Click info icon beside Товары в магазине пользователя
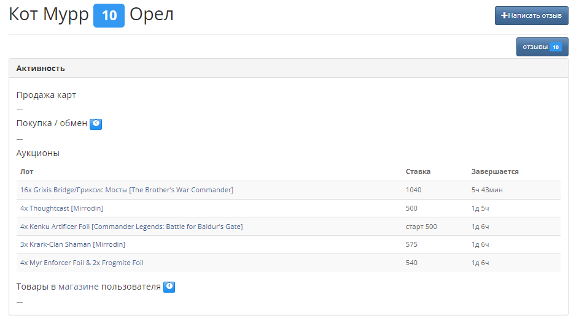The image size is (579, 319). [x=169, y=287]
